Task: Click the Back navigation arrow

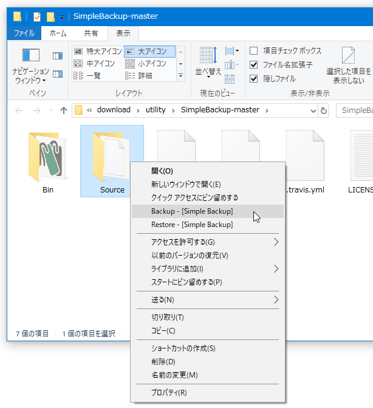Action: tap(19, 110)
